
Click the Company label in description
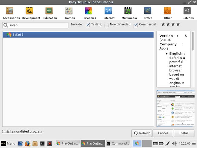(168, 44)
